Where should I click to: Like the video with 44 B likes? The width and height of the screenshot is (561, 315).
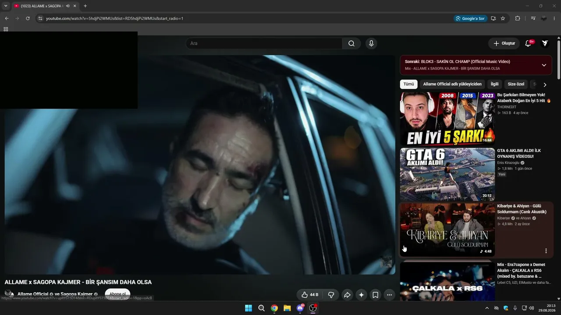pyautogui.click(x=309, y=295)
